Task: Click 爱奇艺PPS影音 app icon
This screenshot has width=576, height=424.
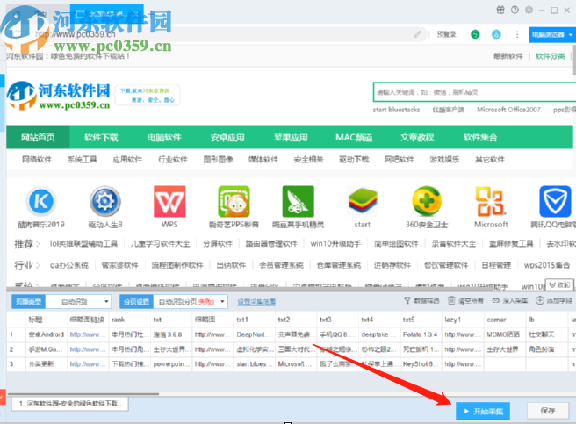Action: [x=234, y=201]
